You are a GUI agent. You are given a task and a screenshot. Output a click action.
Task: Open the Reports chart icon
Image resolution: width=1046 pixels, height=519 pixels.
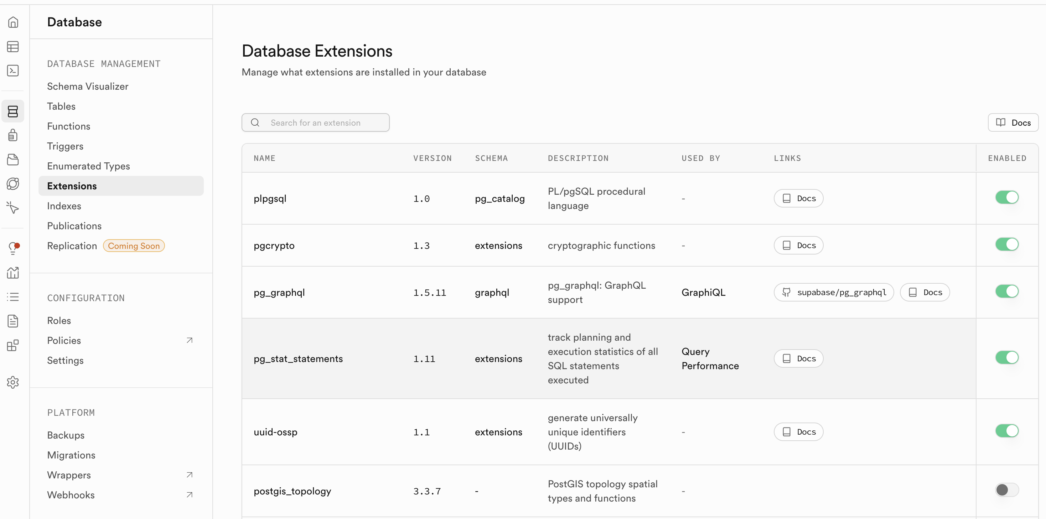13,273
